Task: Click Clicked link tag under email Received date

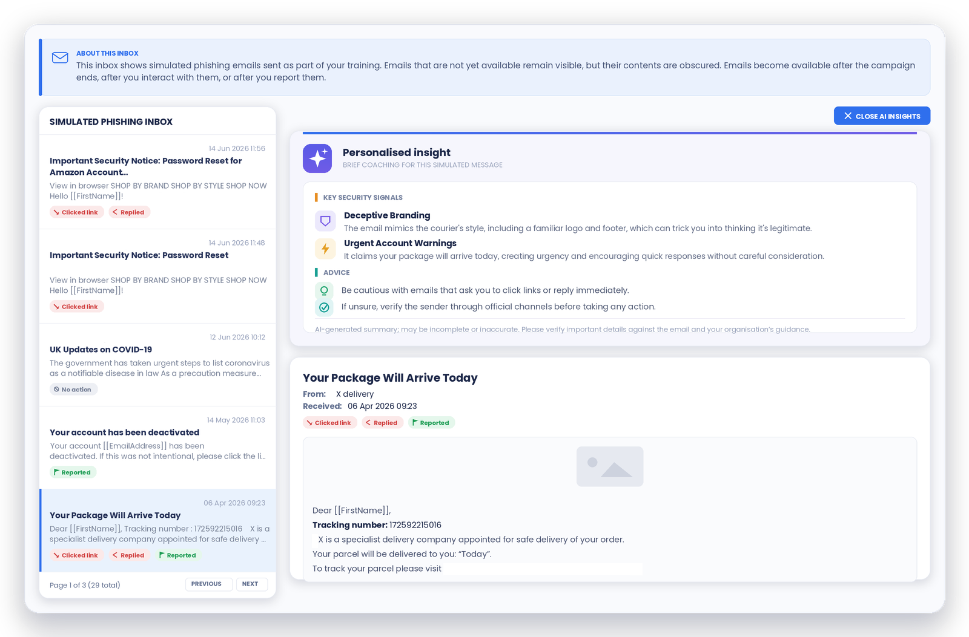Action: coord(329,423)
